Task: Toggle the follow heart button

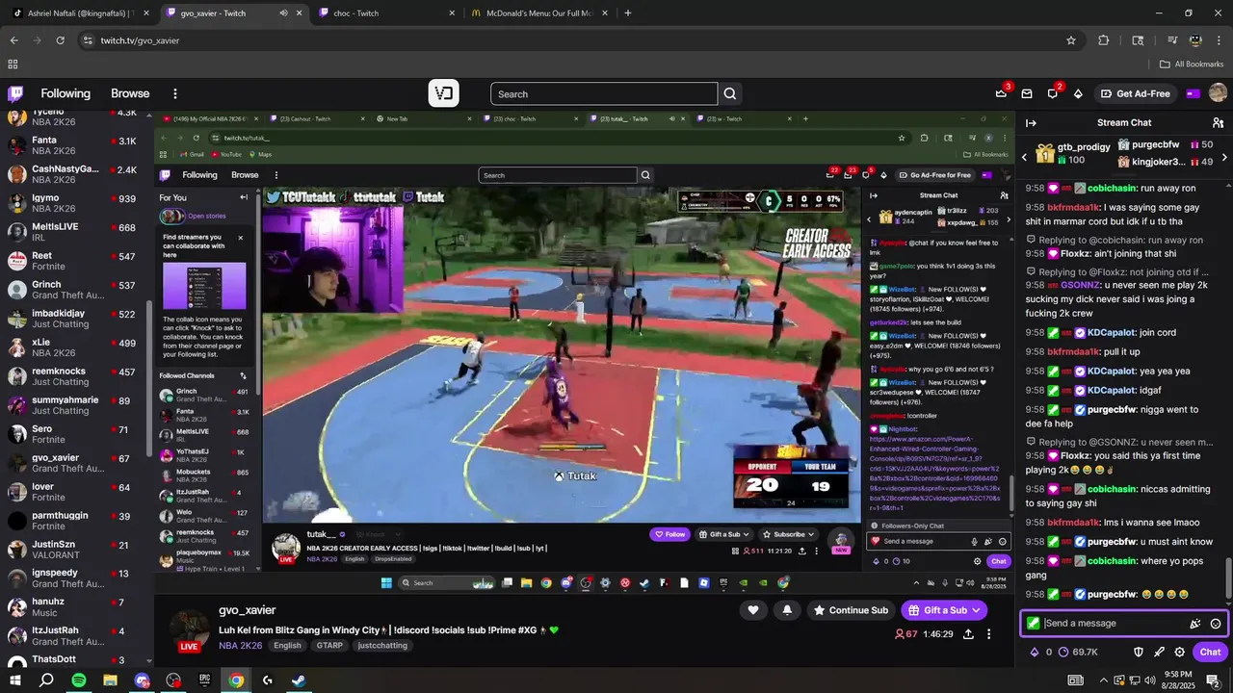Action: [753, 610]
